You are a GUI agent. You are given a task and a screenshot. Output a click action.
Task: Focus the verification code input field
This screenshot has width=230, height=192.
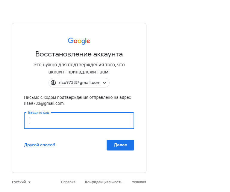[x=79, y=121]
